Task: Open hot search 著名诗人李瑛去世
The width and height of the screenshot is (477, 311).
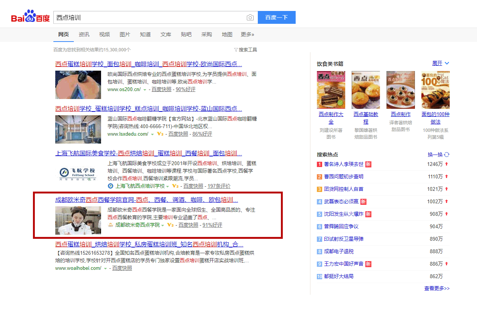Action: [344, 164]
